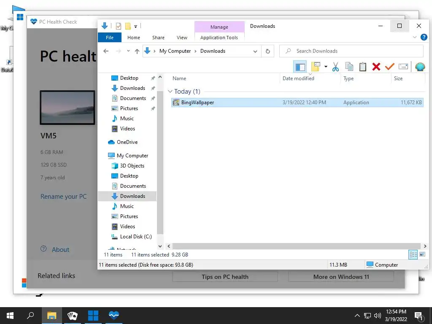
Task: Select Music under Quick access
Action: click(127, 119)
